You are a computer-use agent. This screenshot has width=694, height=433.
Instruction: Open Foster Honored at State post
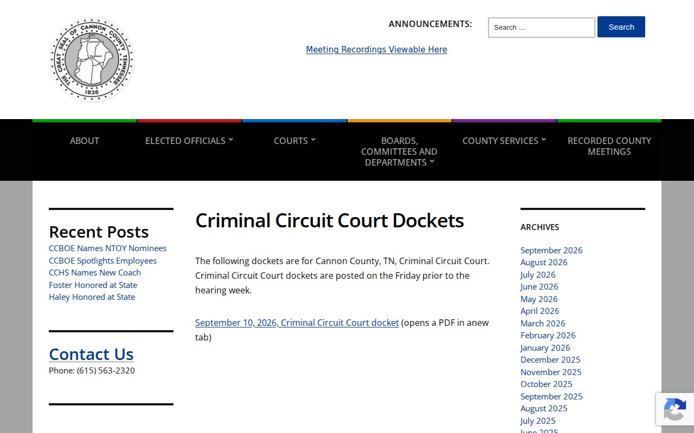click(x=93, y=285)
